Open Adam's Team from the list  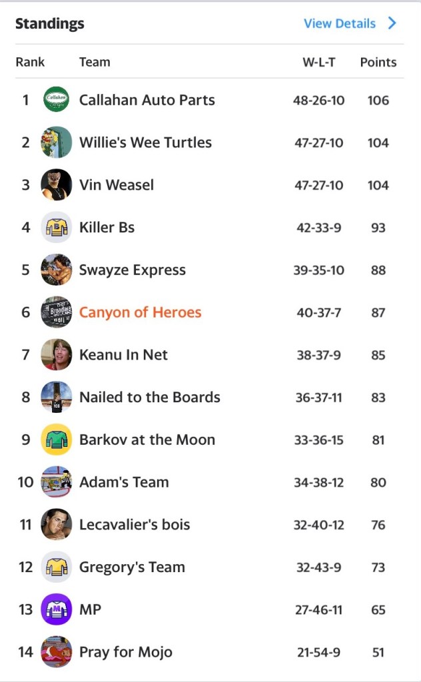(x=124, y=482)
